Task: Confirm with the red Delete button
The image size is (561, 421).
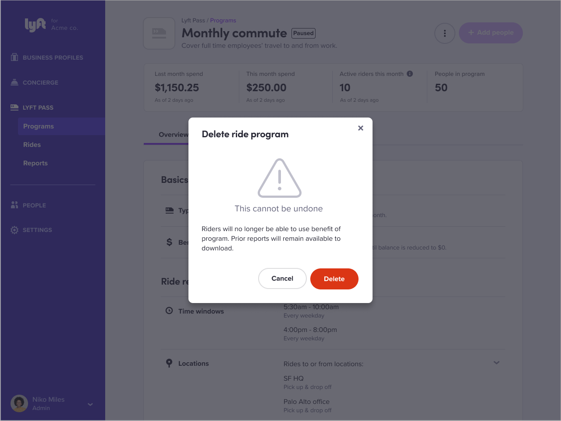Action: tap(334, 279)
